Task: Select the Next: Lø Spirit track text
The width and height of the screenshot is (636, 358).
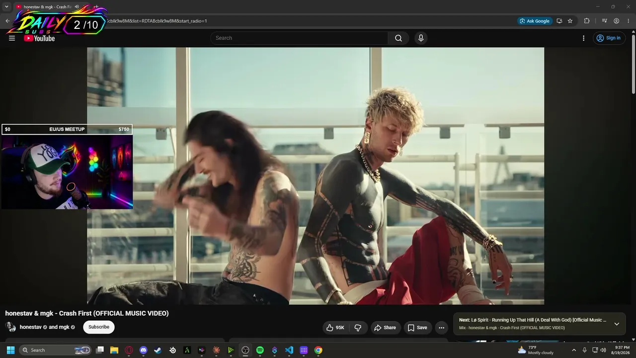Action: point(532,320)
